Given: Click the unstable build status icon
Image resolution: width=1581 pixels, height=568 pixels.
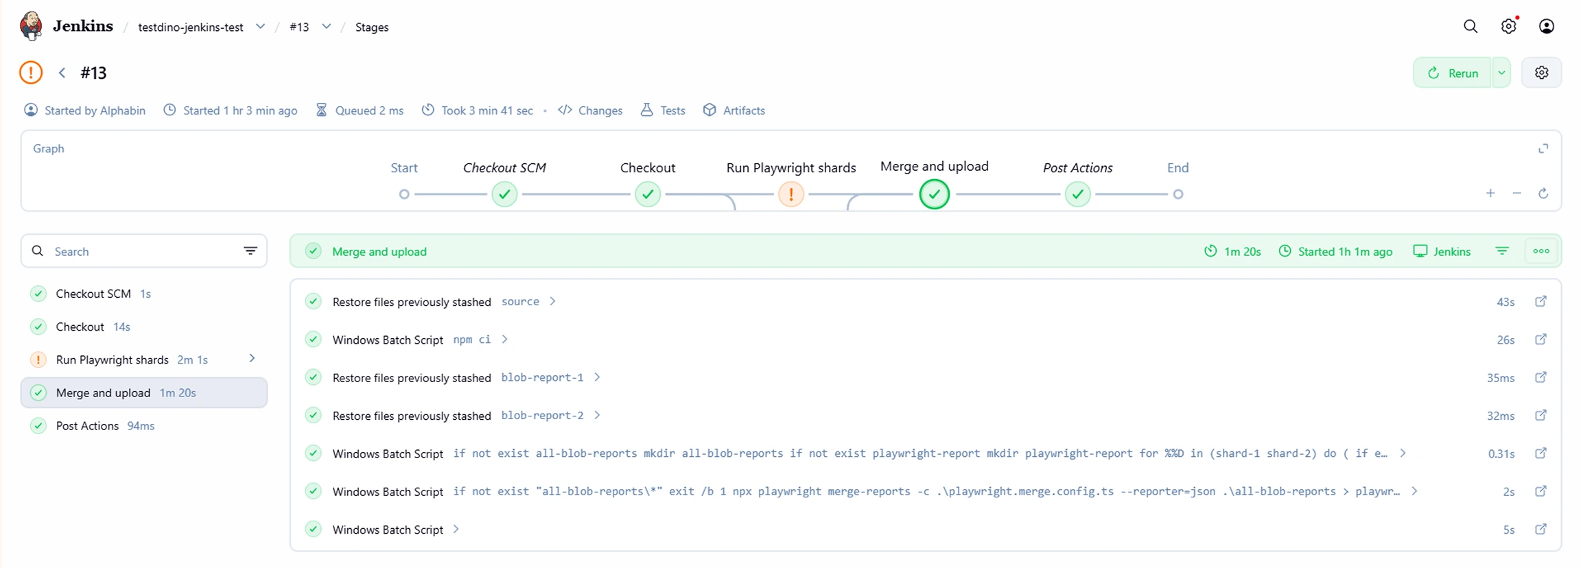Looking at the screenshot, I should [31, 73].
